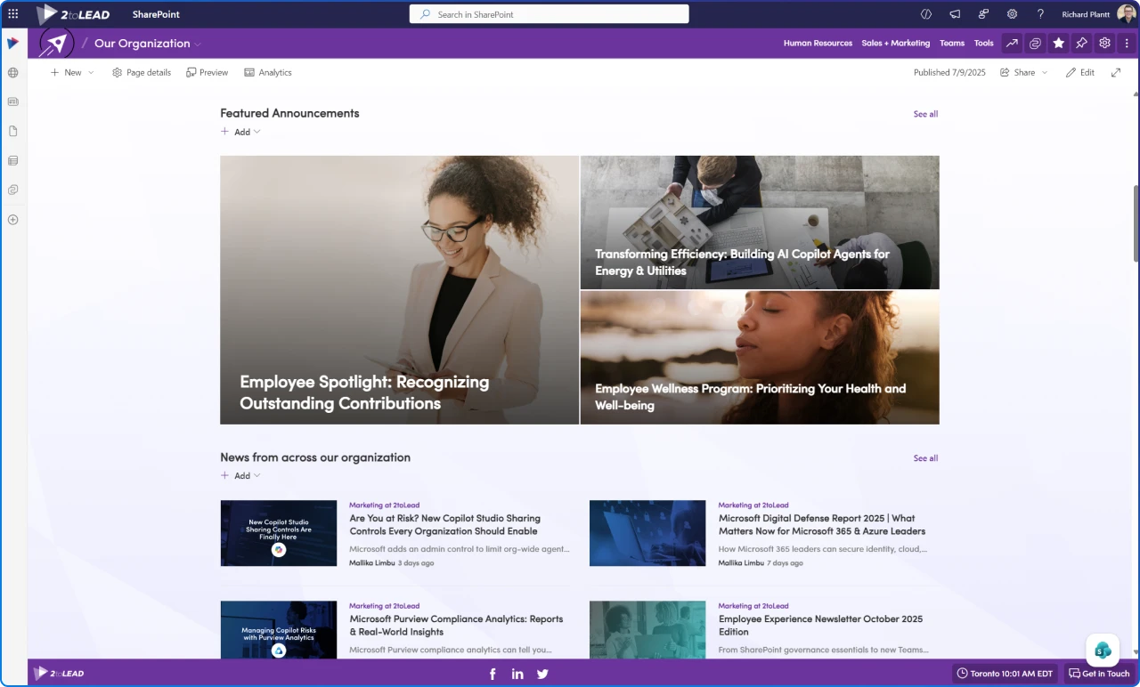Open the app launcher waffle icon
The width and height of the screenshot is (1140, 687).
12,13
